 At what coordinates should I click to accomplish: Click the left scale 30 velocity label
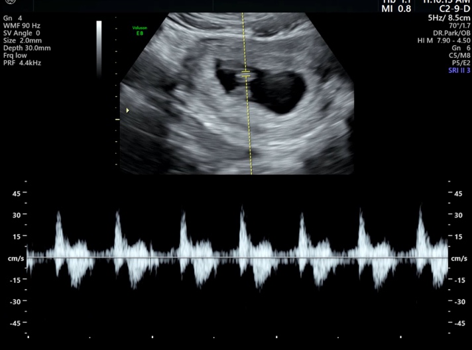point(17,215)
